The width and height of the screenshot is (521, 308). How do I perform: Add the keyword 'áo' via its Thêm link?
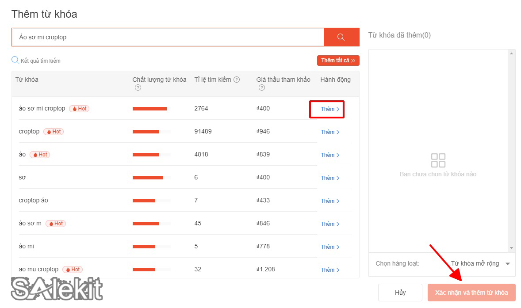pyautogui.click(x=327, y=155)
